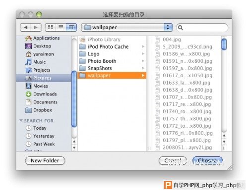Click the green zoom window button
This screenshot has height=192, width=248.
click(39, 14)
